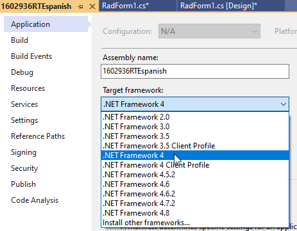Choose .NET Framework 4 Client Profile

195,165
